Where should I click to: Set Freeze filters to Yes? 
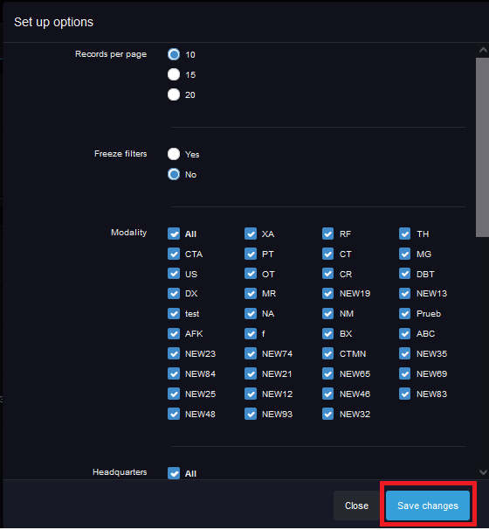174,154
